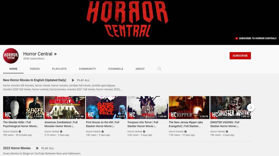Switch to the Home tab
The height and width of the screenshot is (156, 279).
click(x=13, y=69)
